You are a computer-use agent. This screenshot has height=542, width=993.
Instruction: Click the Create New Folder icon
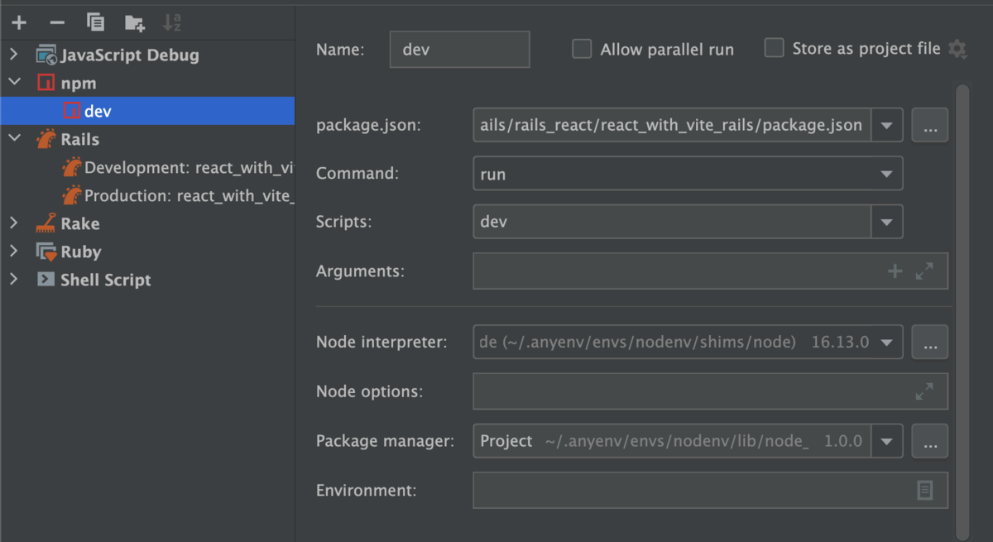coord(134,22)
